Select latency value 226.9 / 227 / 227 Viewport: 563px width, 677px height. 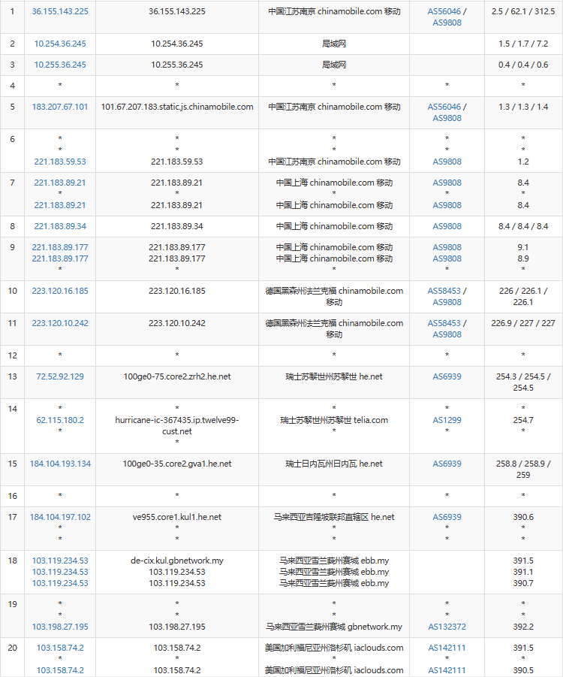click(523, 323)
